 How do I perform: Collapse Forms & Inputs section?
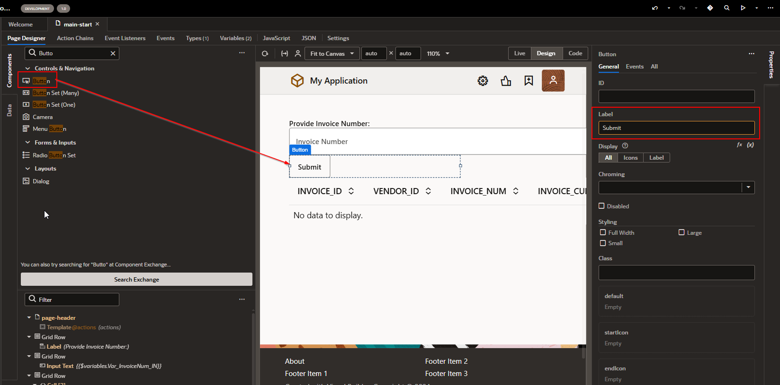(27, 143)
